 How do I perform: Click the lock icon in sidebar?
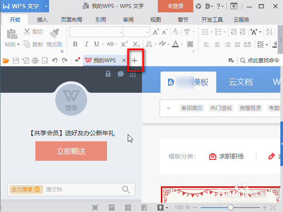pos(108,74)
